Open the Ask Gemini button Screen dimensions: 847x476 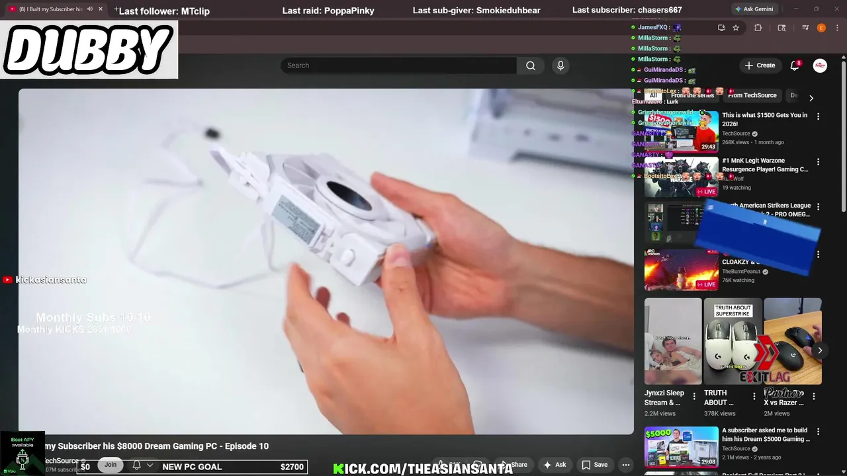click(754, 9)
